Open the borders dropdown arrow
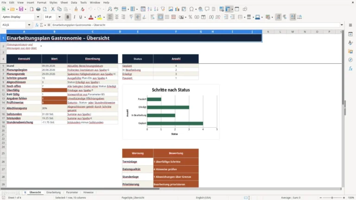This screenshot has height=200, width=356. [244, 17]
